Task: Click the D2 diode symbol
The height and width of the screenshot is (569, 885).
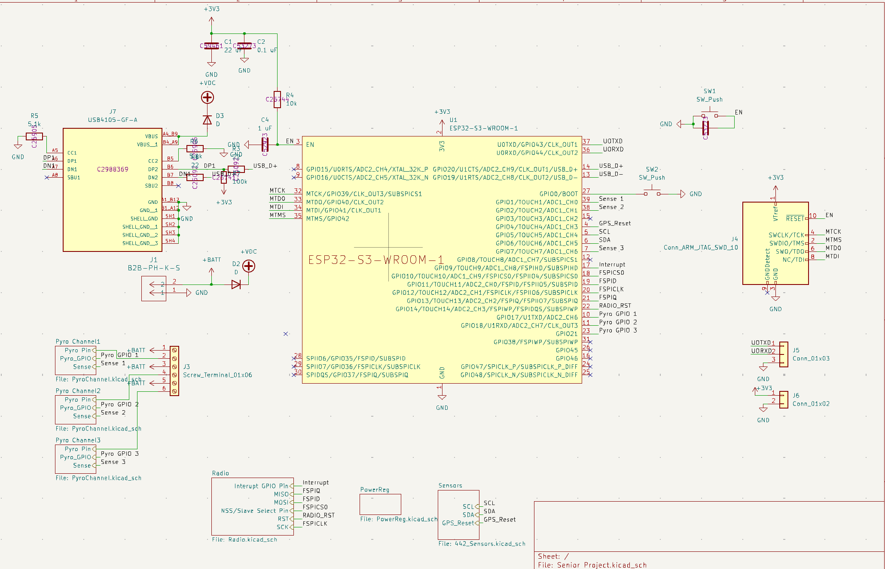Action: pyautogui.click(x=236, y=284)
